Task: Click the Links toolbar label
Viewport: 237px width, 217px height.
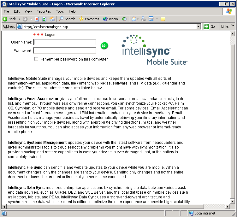Action: pyautogui.click(x=225, y=26)
